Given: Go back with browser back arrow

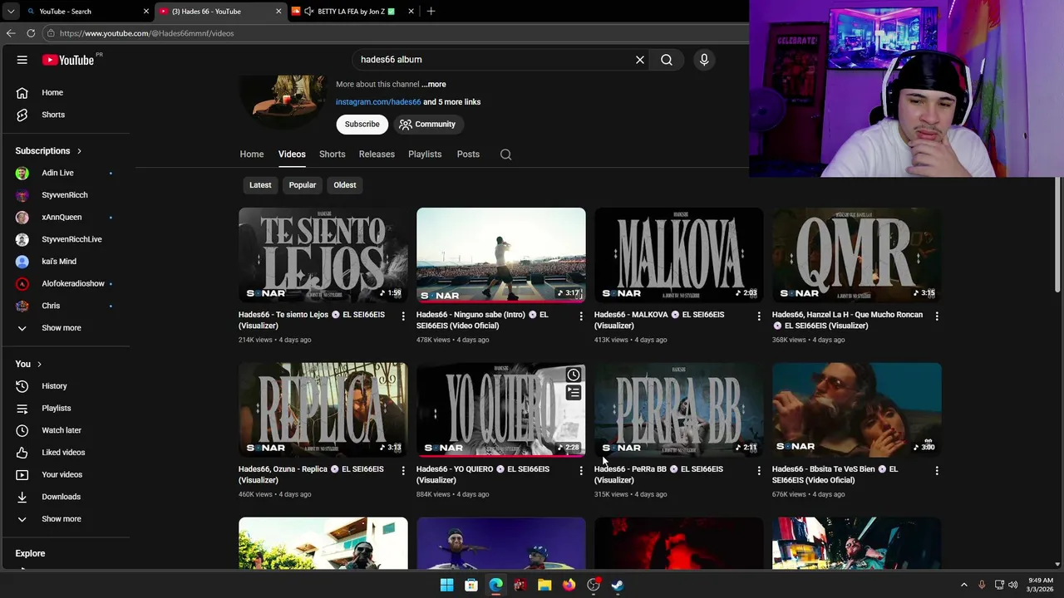Looking at the screenshot, I should [x=11, y=33].
